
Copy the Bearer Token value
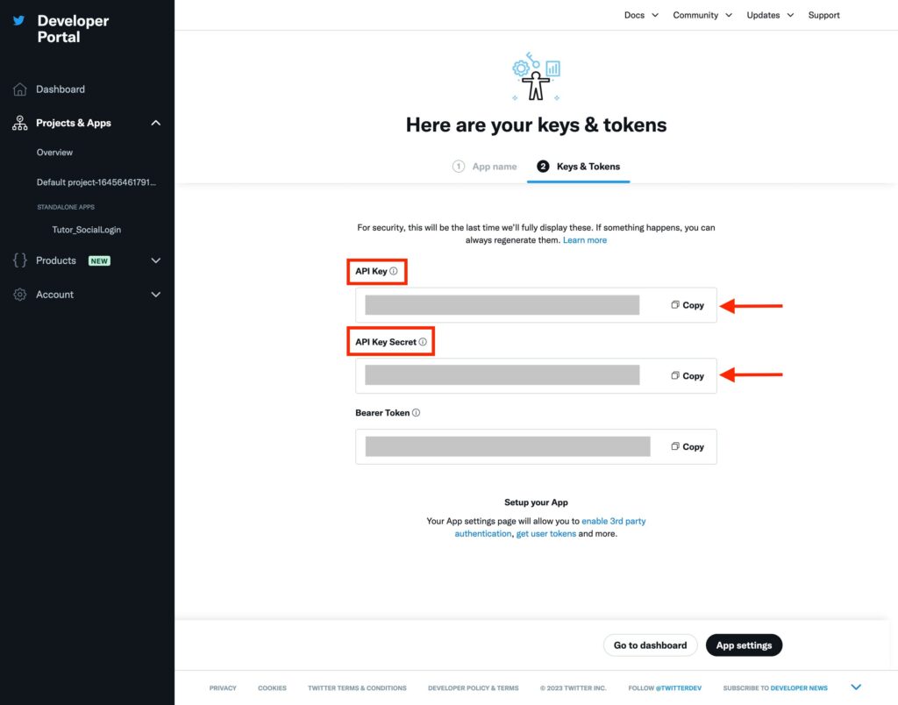[688, 446]
